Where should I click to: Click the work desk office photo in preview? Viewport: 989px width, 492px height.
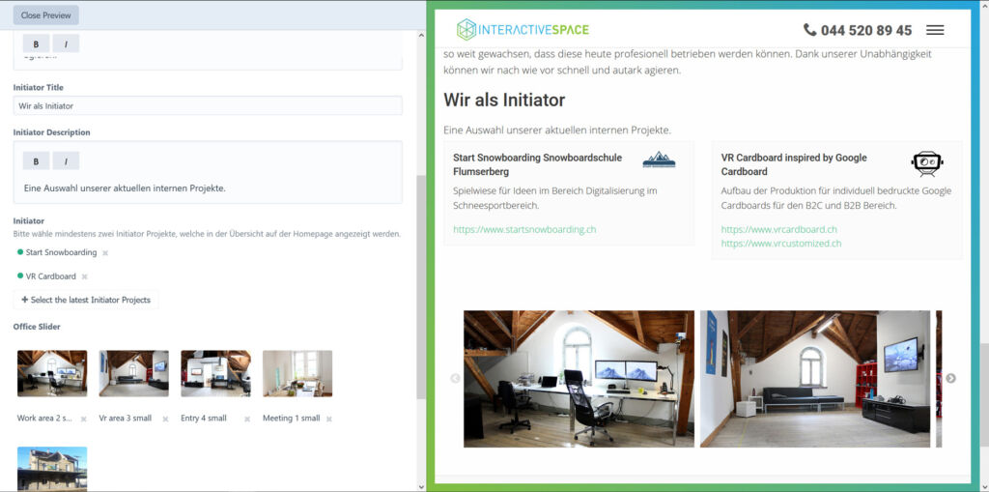coord(579,379)
